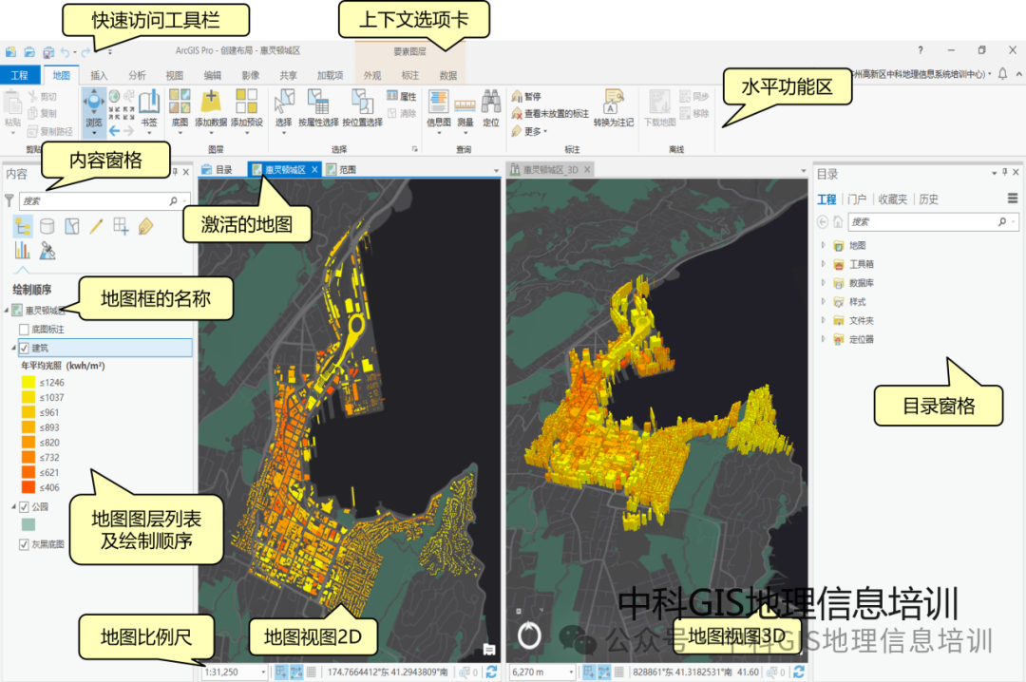Toggle the grid button in the 2D map status bar
This screenshot has height=682, width=1026.
312,672
